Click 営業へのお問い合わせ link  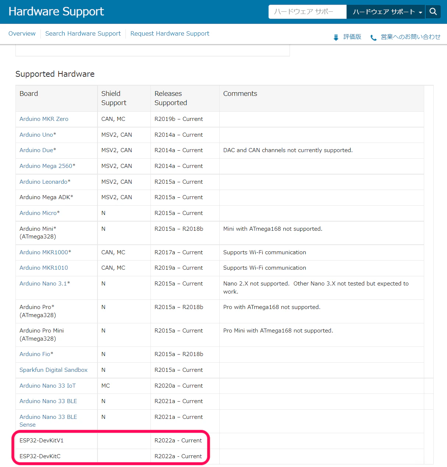click(411, 37)
